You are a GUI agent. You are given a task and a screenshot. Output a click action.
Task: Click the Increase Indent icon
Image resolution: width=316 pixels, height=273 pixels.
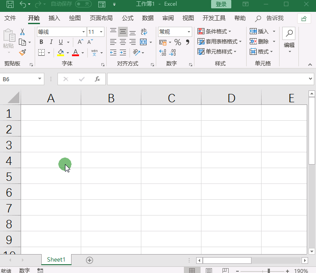coord(123,52)
